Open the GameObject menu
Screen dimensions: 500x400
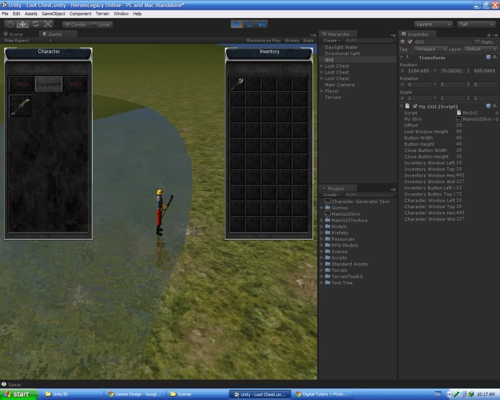click(x=53, y=14)
